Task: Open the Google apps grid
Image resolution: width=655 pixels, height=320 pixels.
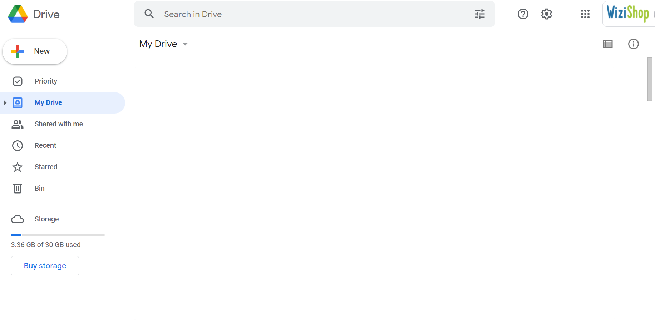Action: tap(585, 14)
